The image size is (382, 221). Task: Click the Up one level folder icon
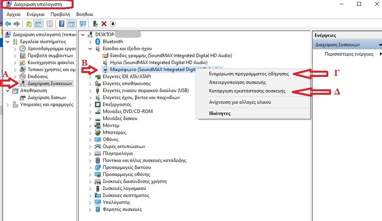[x=28, y=24]
